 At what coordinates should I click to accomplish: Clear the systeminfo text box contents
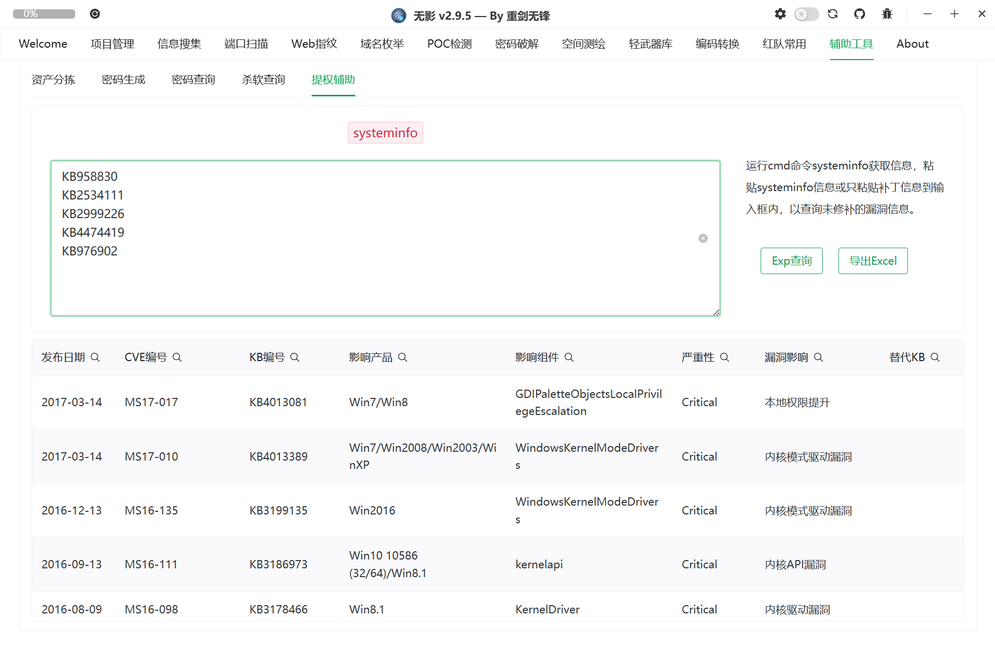pyautogui.click(x=703, y=238)
